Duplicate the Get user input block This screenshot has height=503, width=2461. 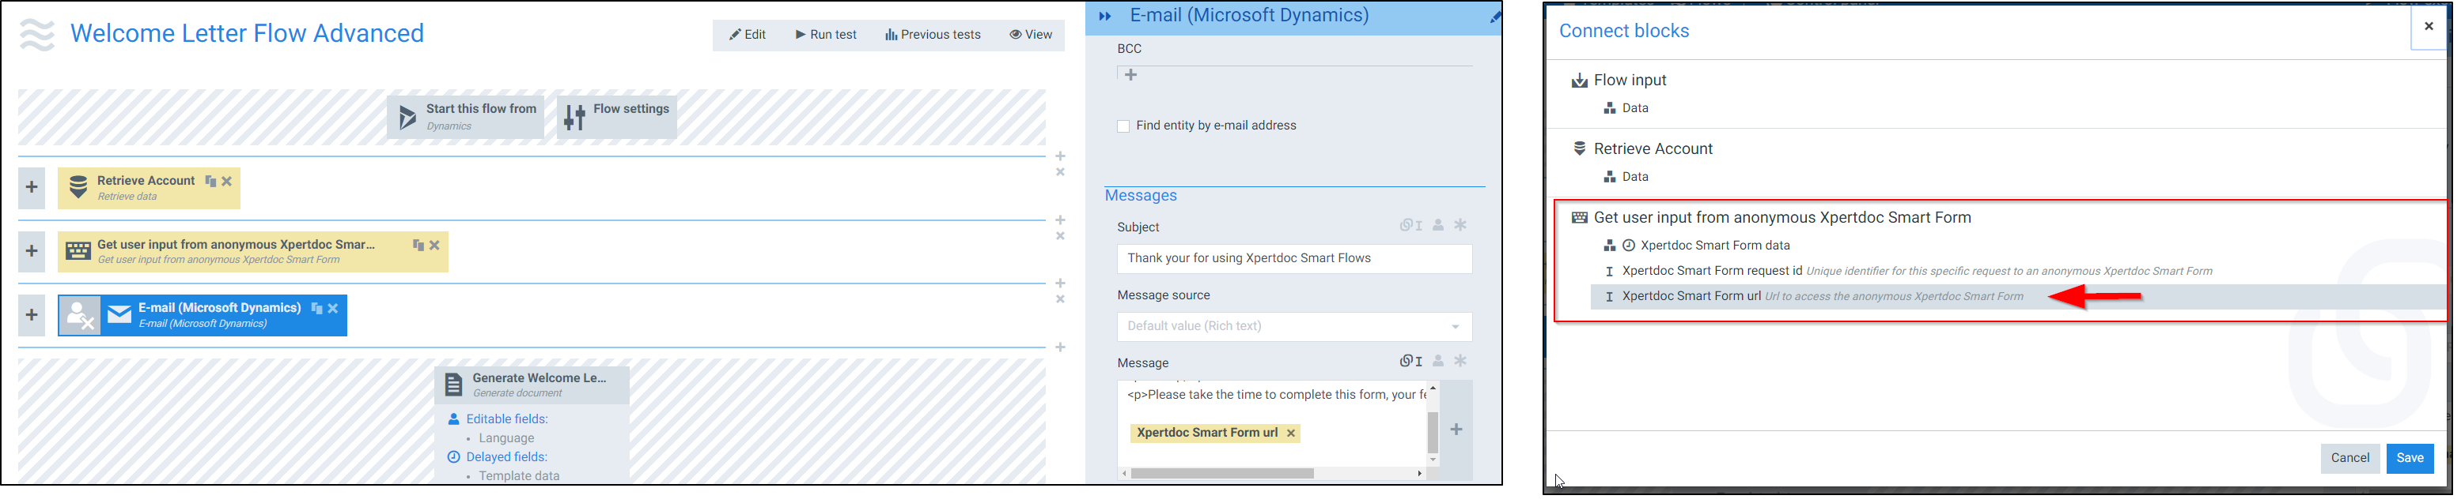tap(418, 246)
